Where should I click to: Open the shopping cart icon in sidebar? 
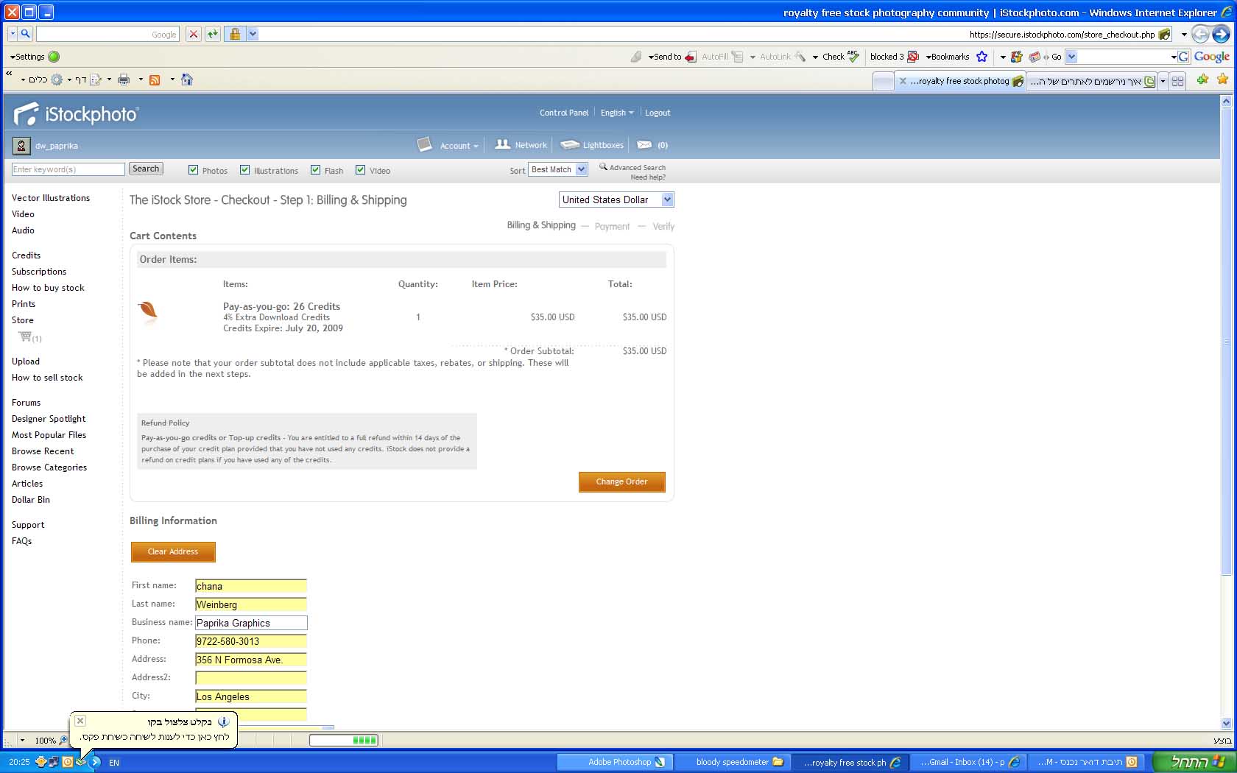tap(25, 337)
